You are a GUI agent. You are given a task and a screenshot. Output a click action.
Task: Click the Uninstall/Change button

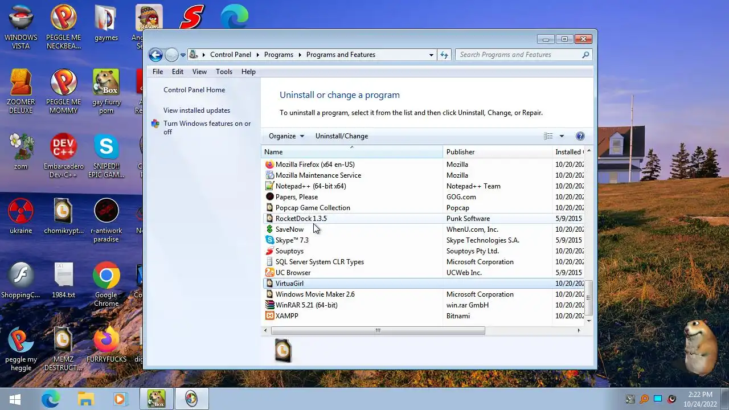point(342,136)
